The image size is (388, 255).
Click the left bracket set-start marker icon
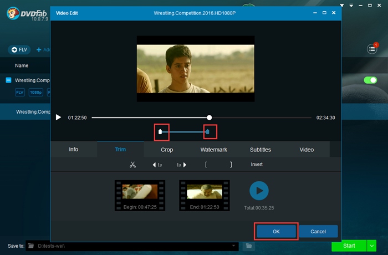click(x=206, y=165)
